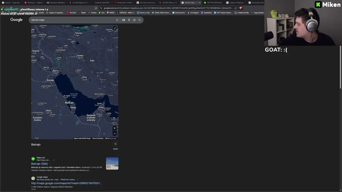Open the Leaguepedia bookmark

pos(257,13)
